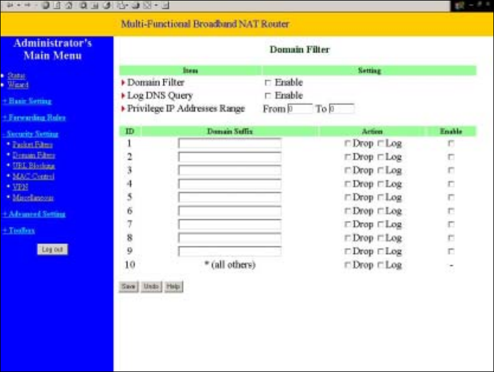Screen dimensions: 494x372
Task: Click the browser Forward arrow icon
Action: (x=27, y=5)
